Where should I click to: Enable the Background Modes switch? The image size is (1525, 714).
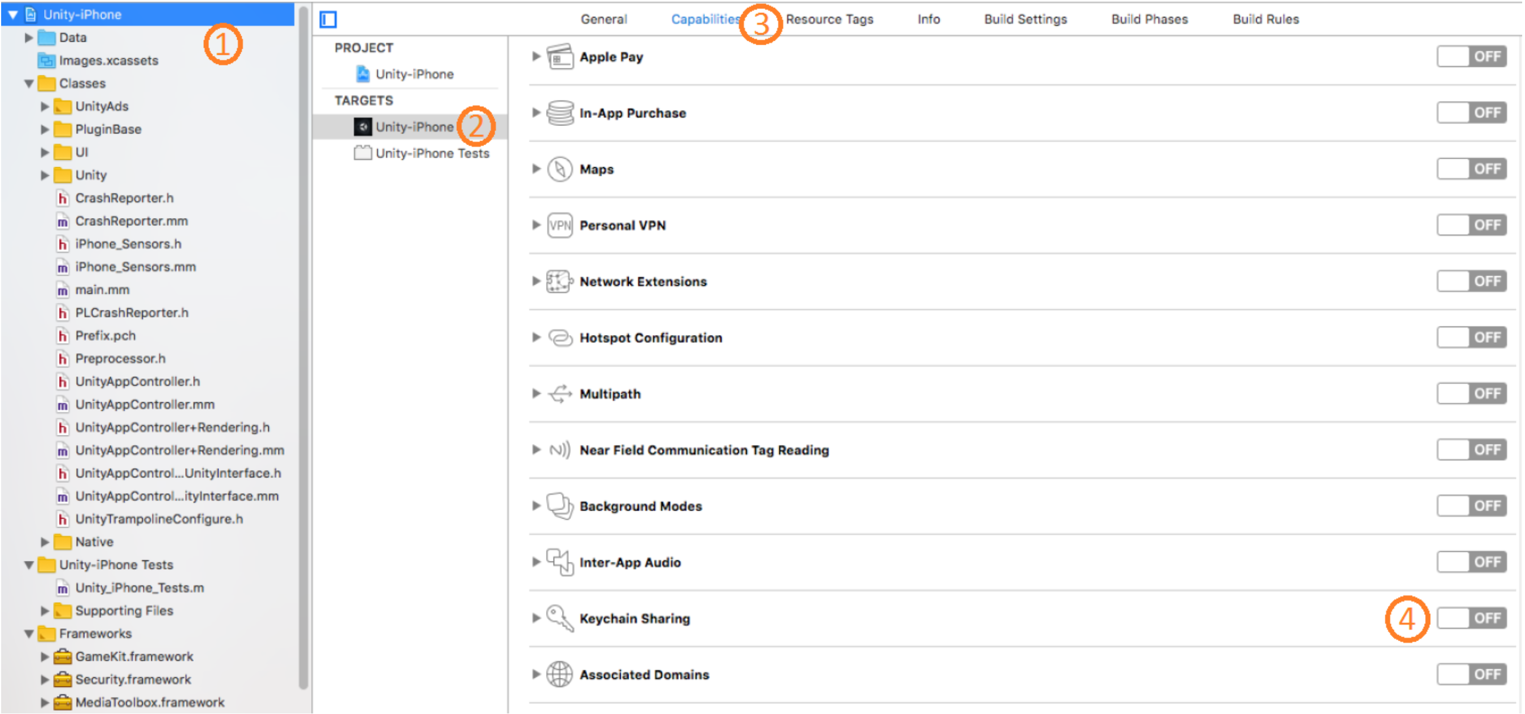point(1472,506)
